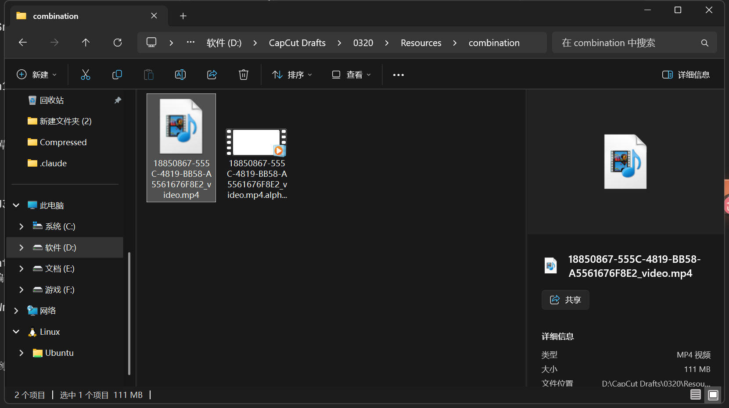Click the Delete trash can icon
This screenshot has height=408, width=729.
coord(244,75)
